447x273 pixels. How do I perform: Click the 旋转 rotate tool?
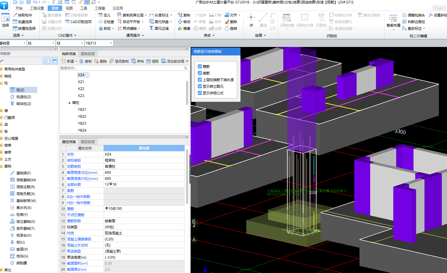231,28
